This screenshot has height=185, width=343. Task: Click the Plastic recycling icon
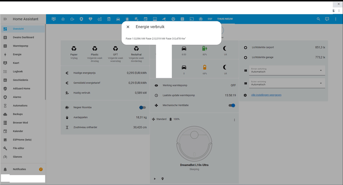point(95,49)
